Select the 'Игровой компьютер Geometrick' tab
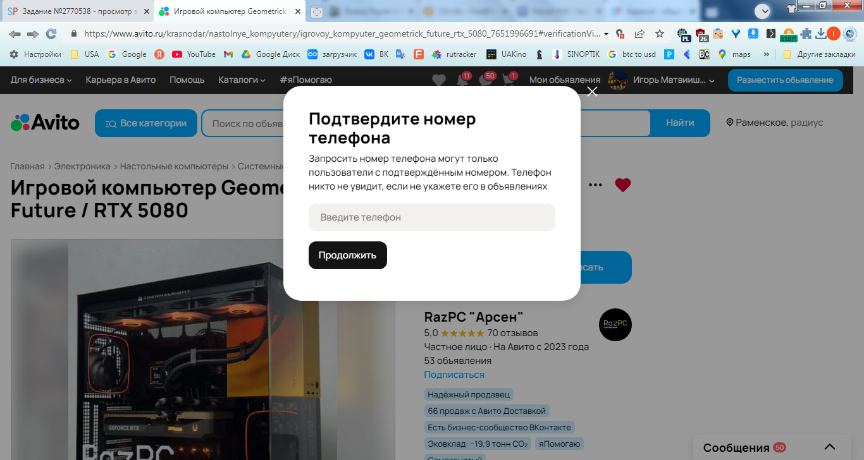 (230, 11)
